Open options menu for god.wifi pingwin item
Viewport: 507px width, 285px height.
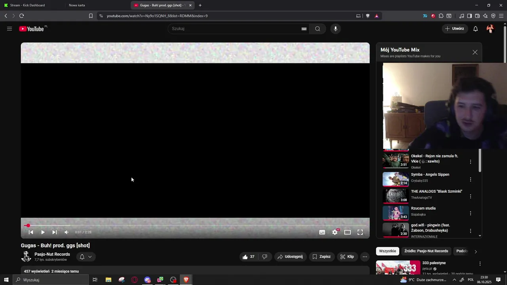pos(471,231)
